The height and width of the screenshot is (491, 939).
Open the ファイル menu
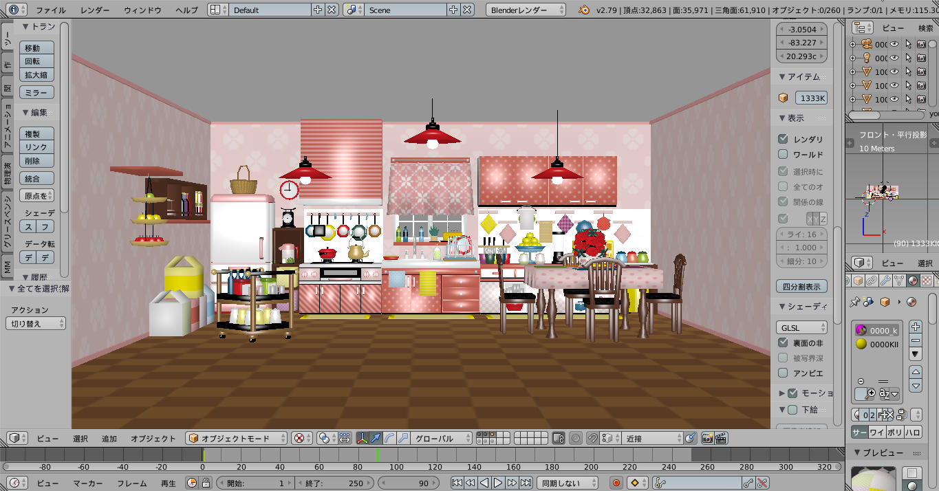pyautogui.click(x=51, y=10)
